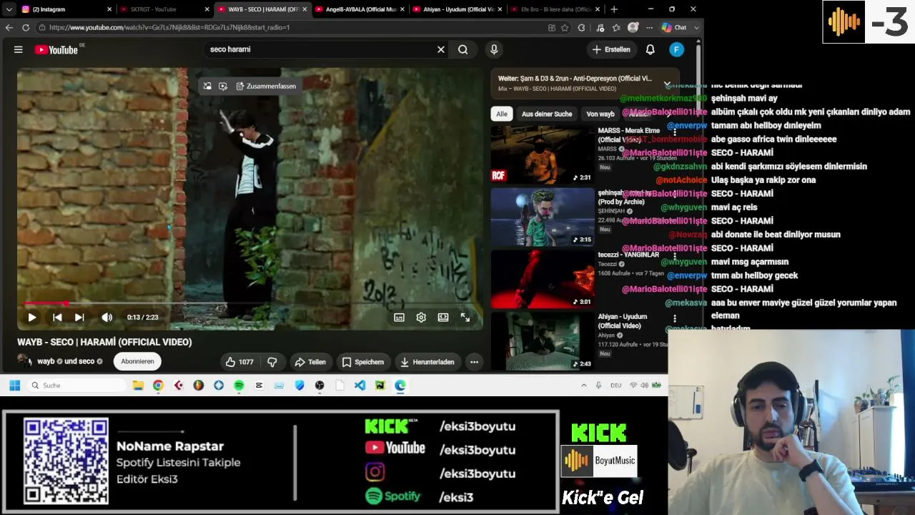This screenshot has width=915, height=515.
Task: Expand the Weiter mix playlist chevron
Action: (667, 84)
